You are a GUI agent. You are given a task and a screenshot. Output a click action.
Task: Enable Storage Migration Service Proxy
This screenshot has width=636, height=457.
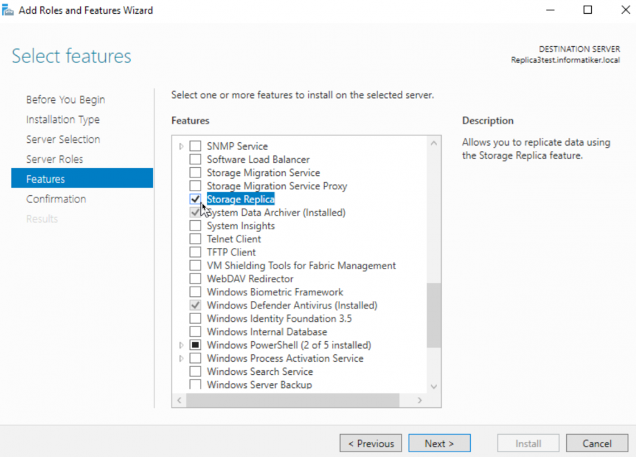pyautogui.click(x=195, y=186)
